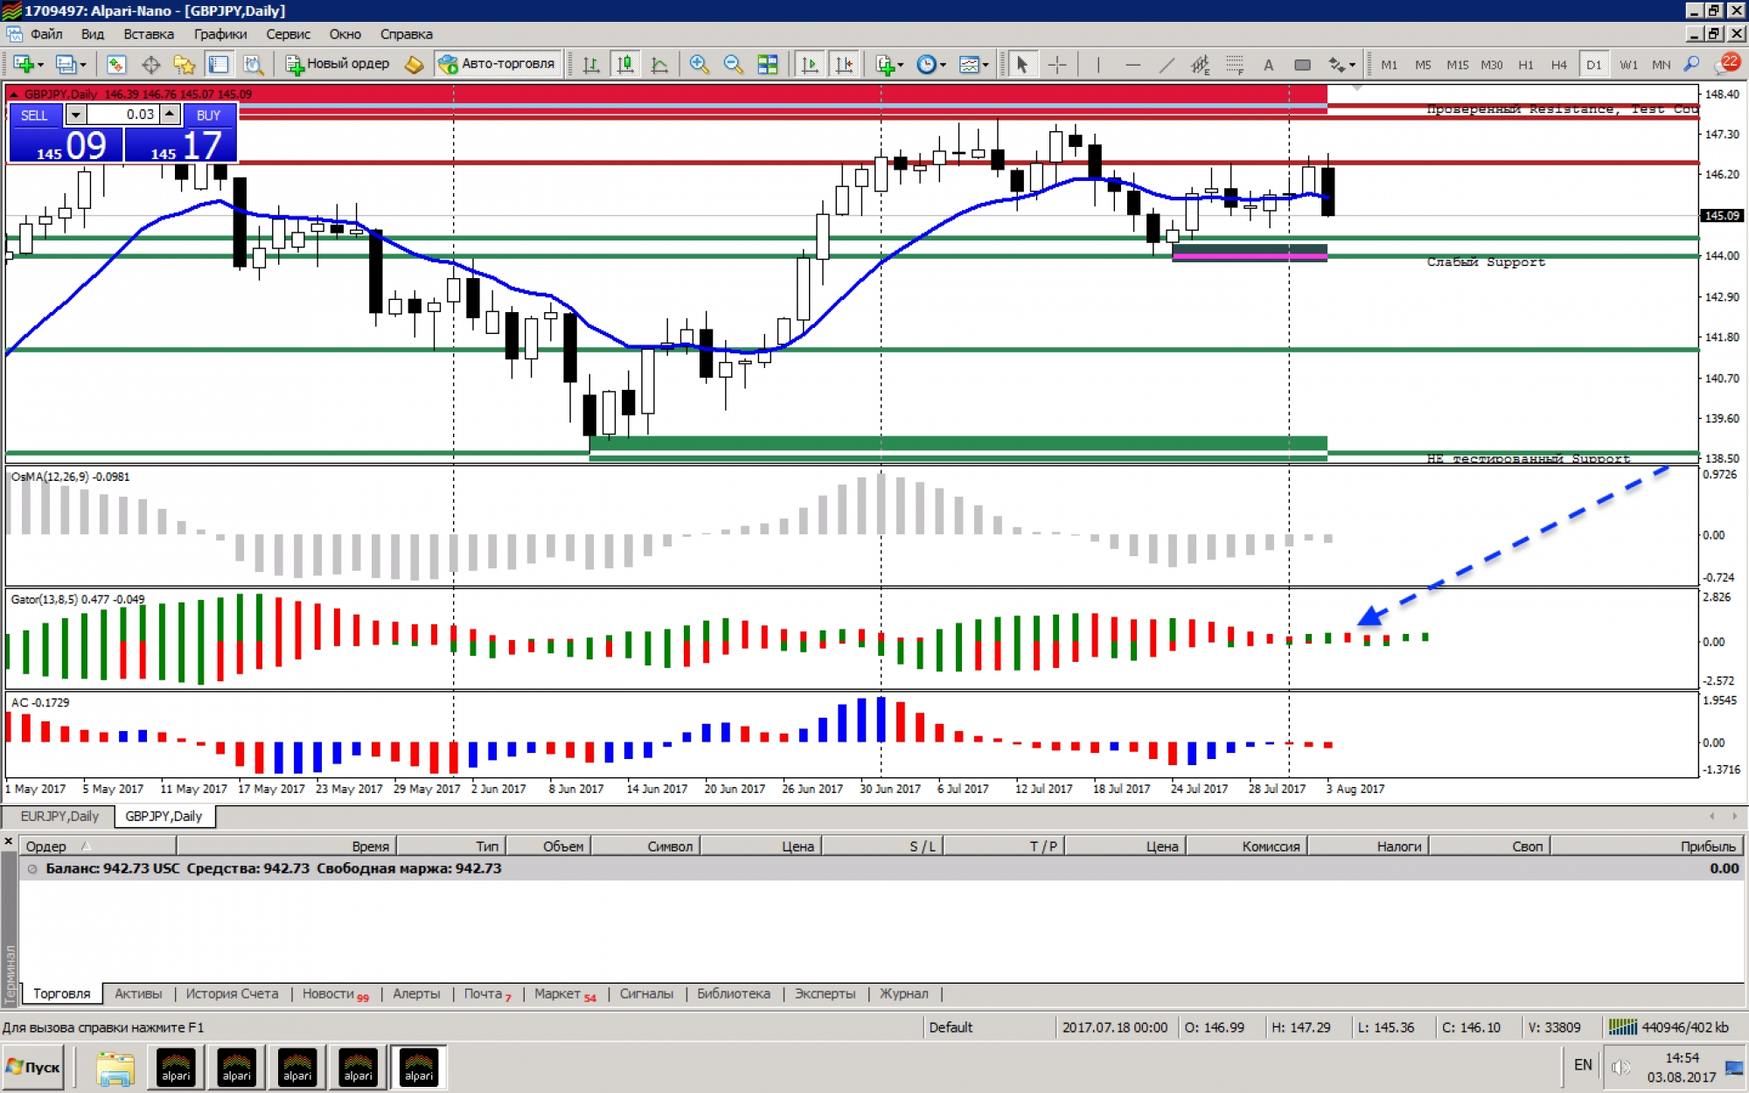Tile windows icon in toolbar

coord(767,64)
